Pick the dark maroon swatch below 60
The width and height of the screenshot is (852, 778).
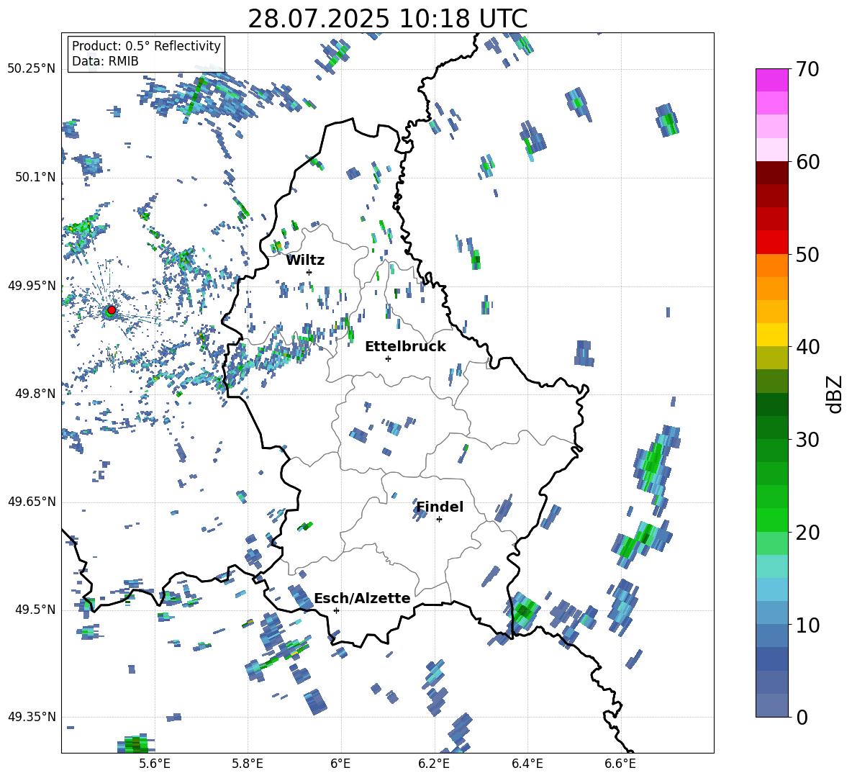771,173
